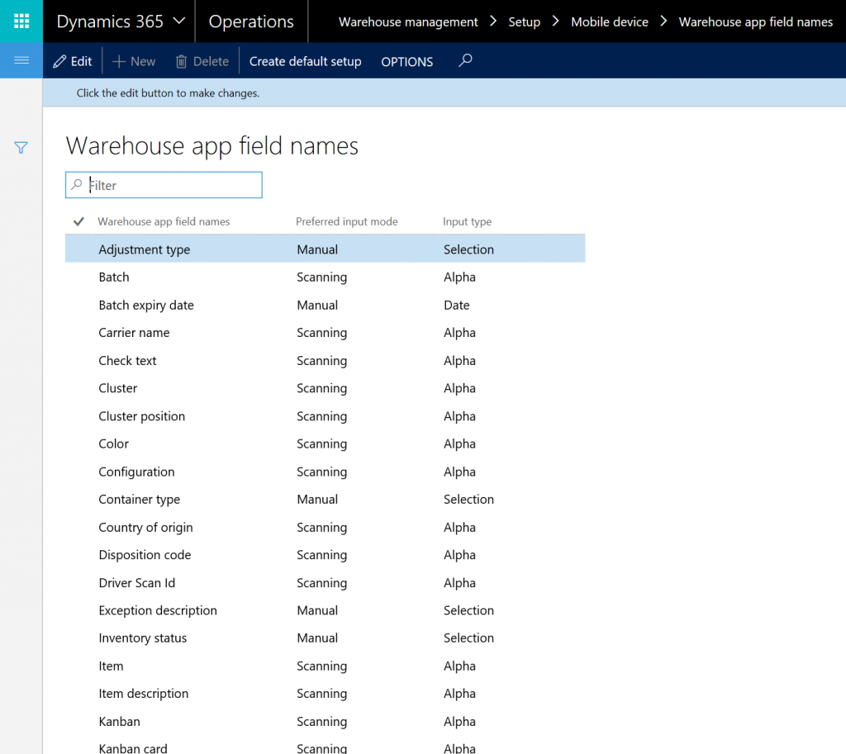Open the OPTIONS menu
846x754 pixels.
click(x=406, y=61)
